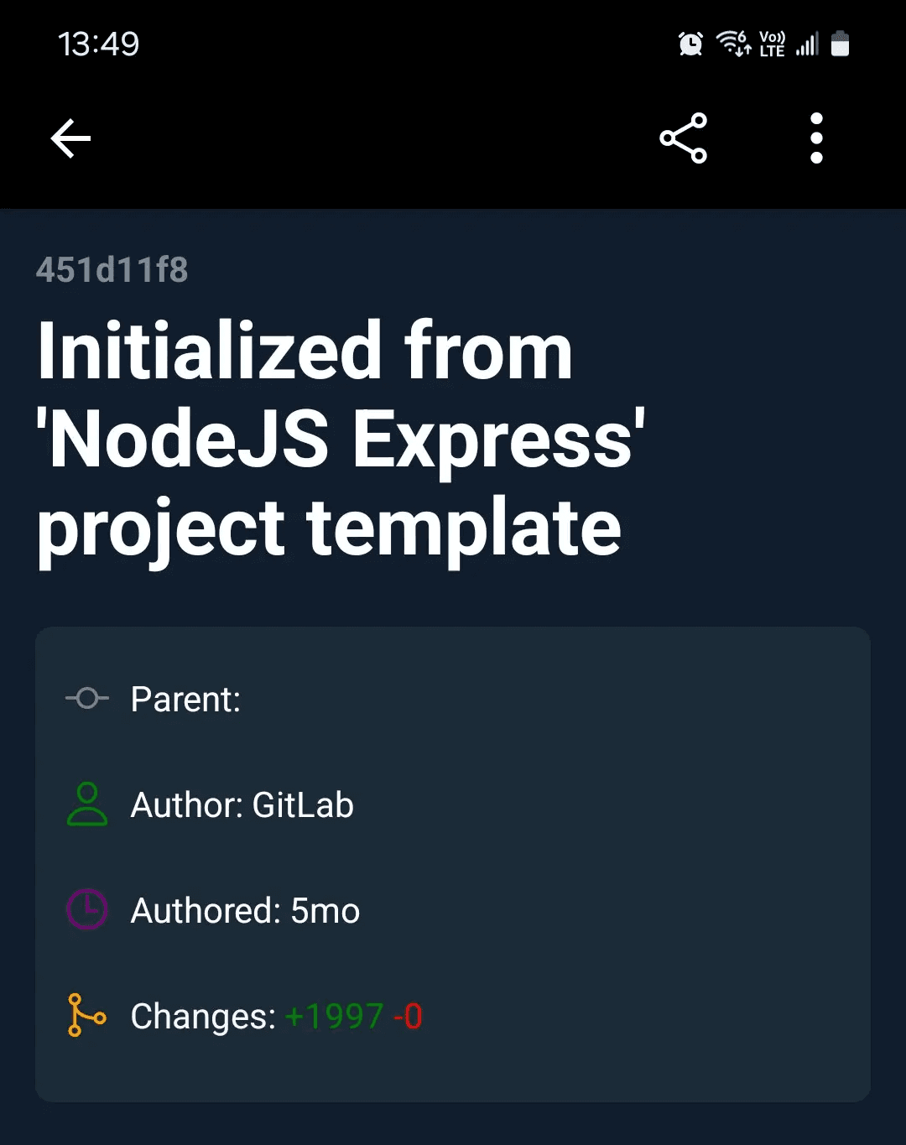Tap the purple authored clock icon
The height and width of the screenshot is (1145, 906).
86,909
